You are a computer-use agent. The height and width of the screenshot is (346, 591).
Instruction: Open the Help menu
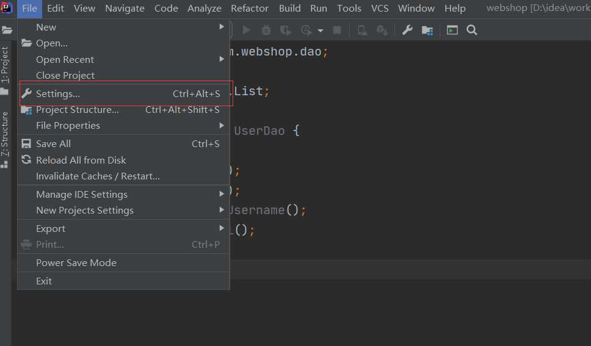pos(455,9)
